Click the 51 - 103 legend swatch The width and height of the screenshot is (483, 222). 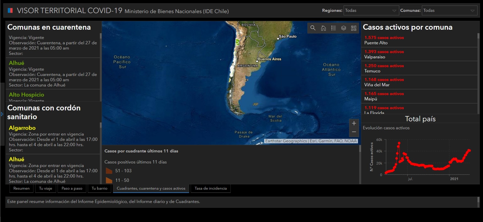[x=109, y=171]
